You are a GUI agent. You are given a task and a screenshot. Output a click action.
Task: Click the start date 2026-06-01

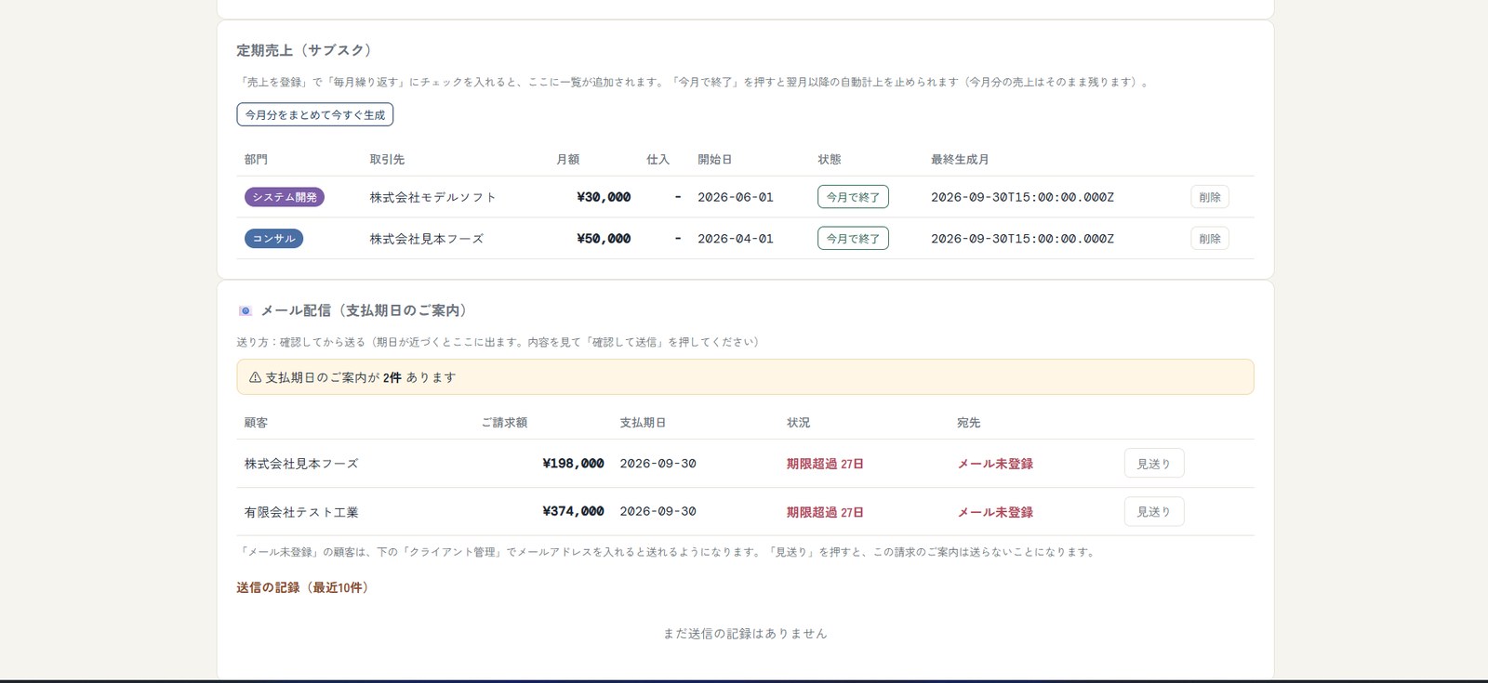[x=736, y=197]
